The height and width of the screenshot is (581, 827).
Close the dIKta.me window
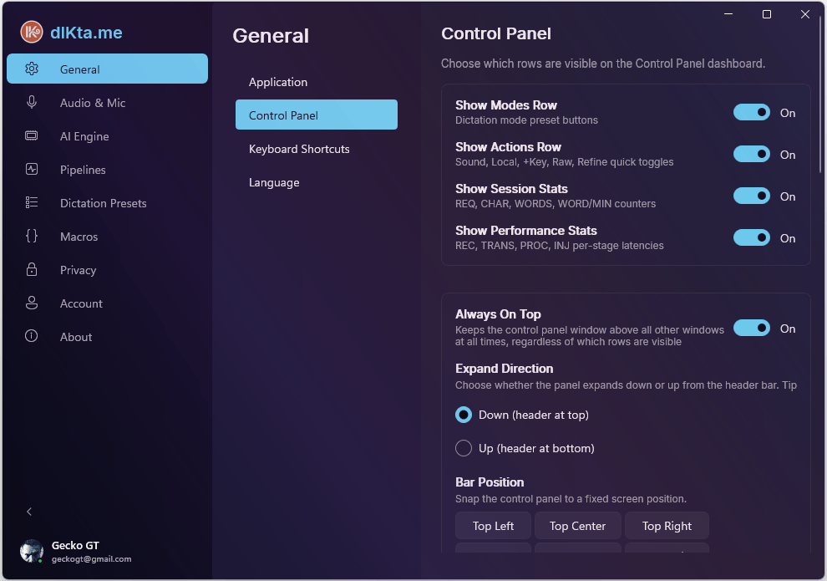pos(804,14)
